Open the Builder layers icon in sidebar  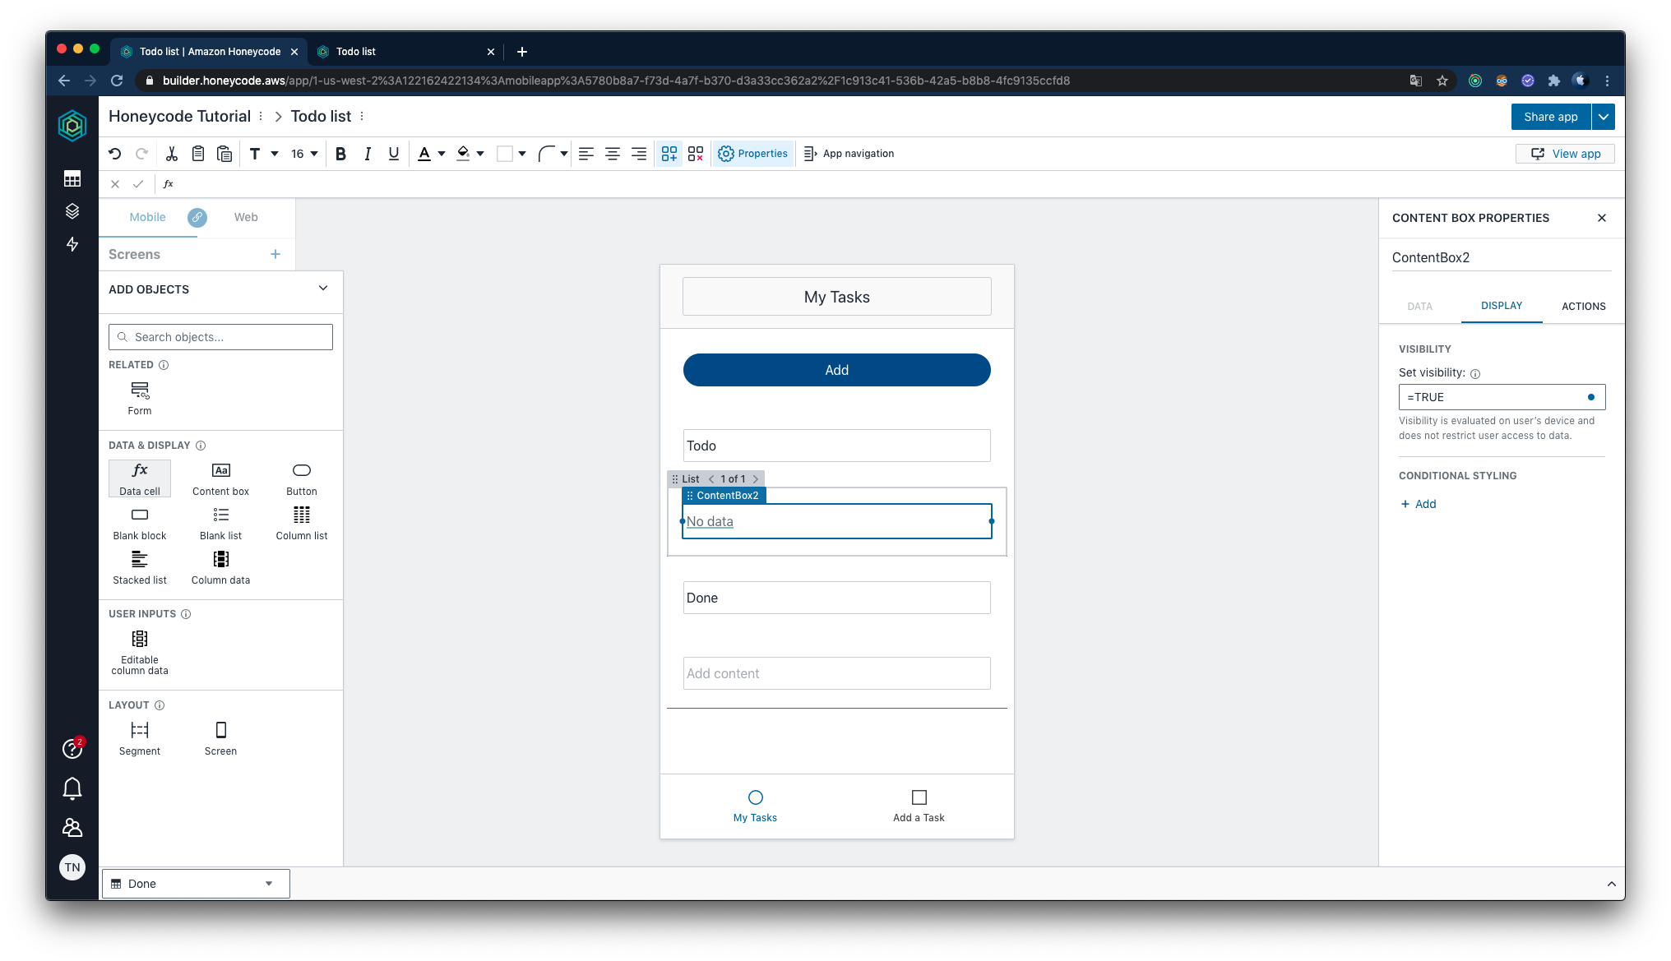click(72, 211)
